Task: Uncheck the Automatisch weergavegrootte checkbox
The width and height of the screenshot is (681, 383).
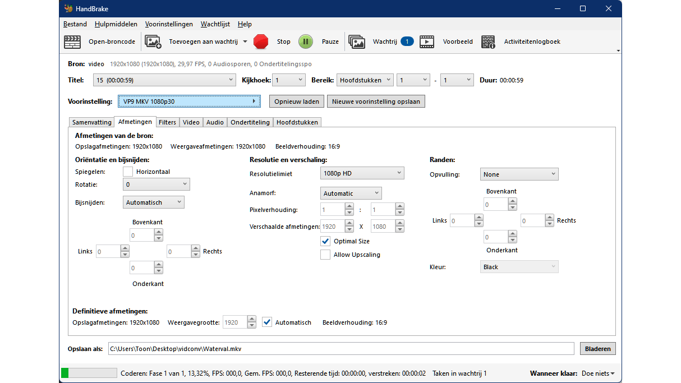Action: pos(267,322)
